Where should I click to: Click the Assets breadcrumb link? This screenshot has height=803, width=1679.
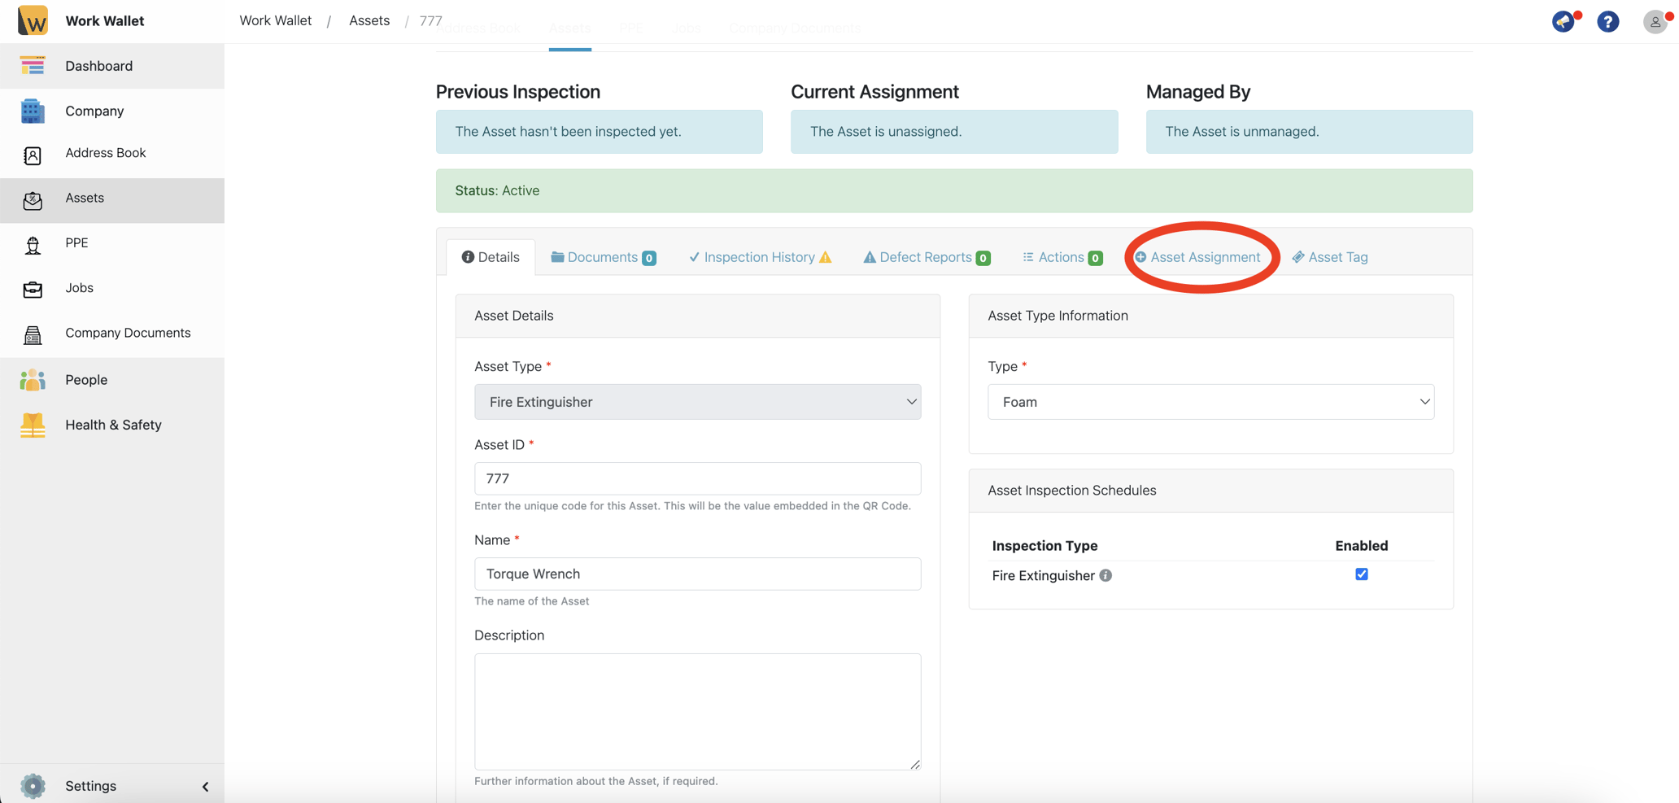click(369, 21)
